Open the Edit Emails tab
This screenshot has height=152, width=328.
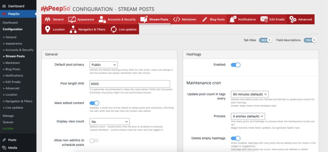[273, 19]
